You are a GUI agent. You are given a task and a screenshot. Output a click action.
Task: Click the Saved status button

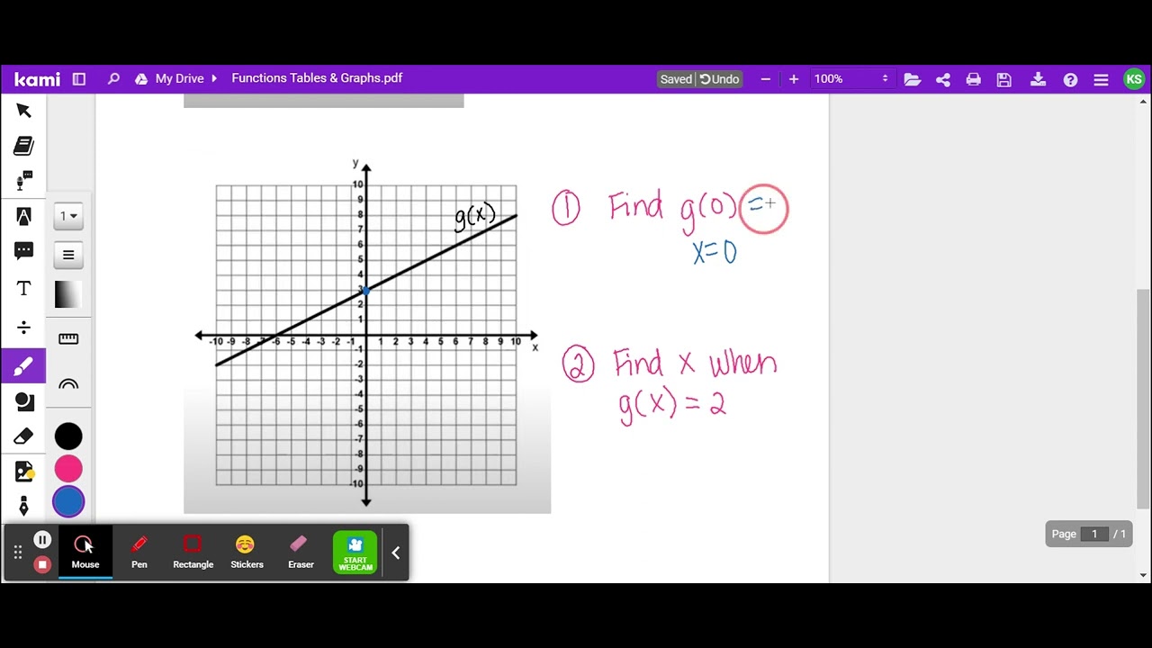[x=676, y=79]
